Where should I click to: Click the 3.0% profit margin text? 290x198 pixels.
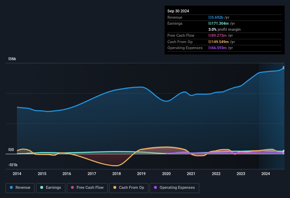coord(224,29)
